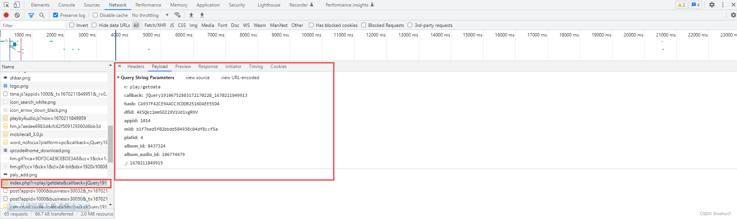Open the Response tab of request
Screen dimensions: 737x219
208,66
